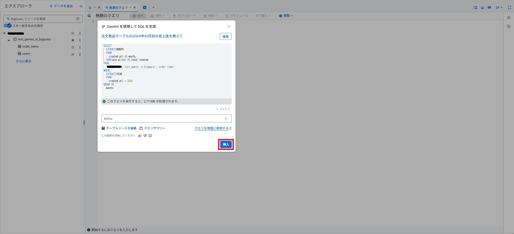514x234 pixels.
Task: Open query history icon in right sidebar
Action: pyautogui.click(x=509, y=26)
